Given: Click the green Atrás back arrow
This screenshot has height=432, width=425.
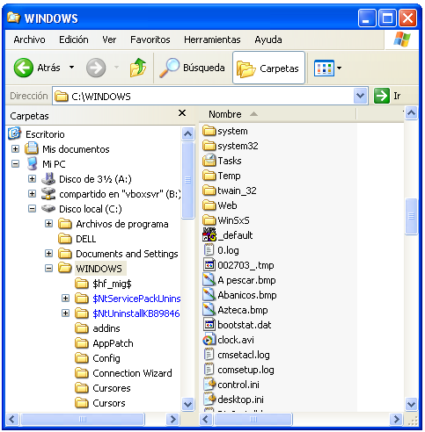Looking at the screenshot, I should click(23, 68).
